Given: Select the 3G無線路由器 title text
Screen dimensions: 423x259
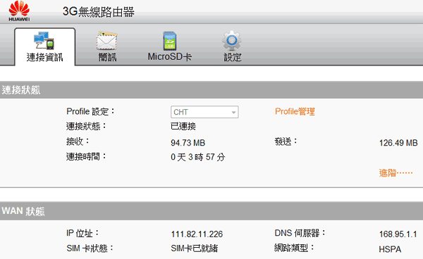Looking at the screenshot, I should tap(99, 12).
